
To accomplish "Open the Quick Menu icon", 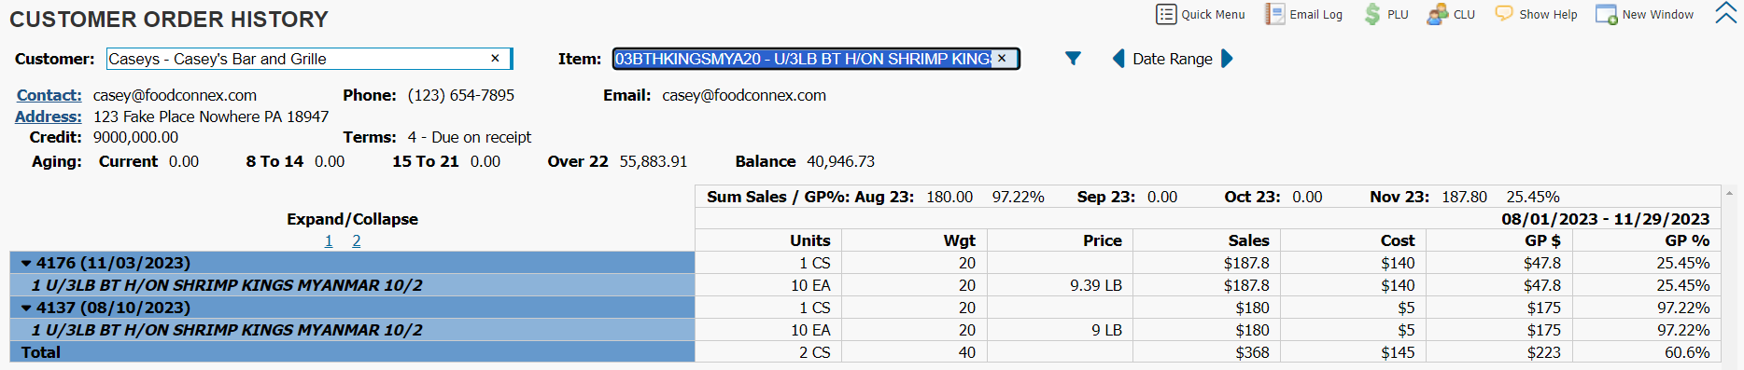I will click(x=1166, y=14).
